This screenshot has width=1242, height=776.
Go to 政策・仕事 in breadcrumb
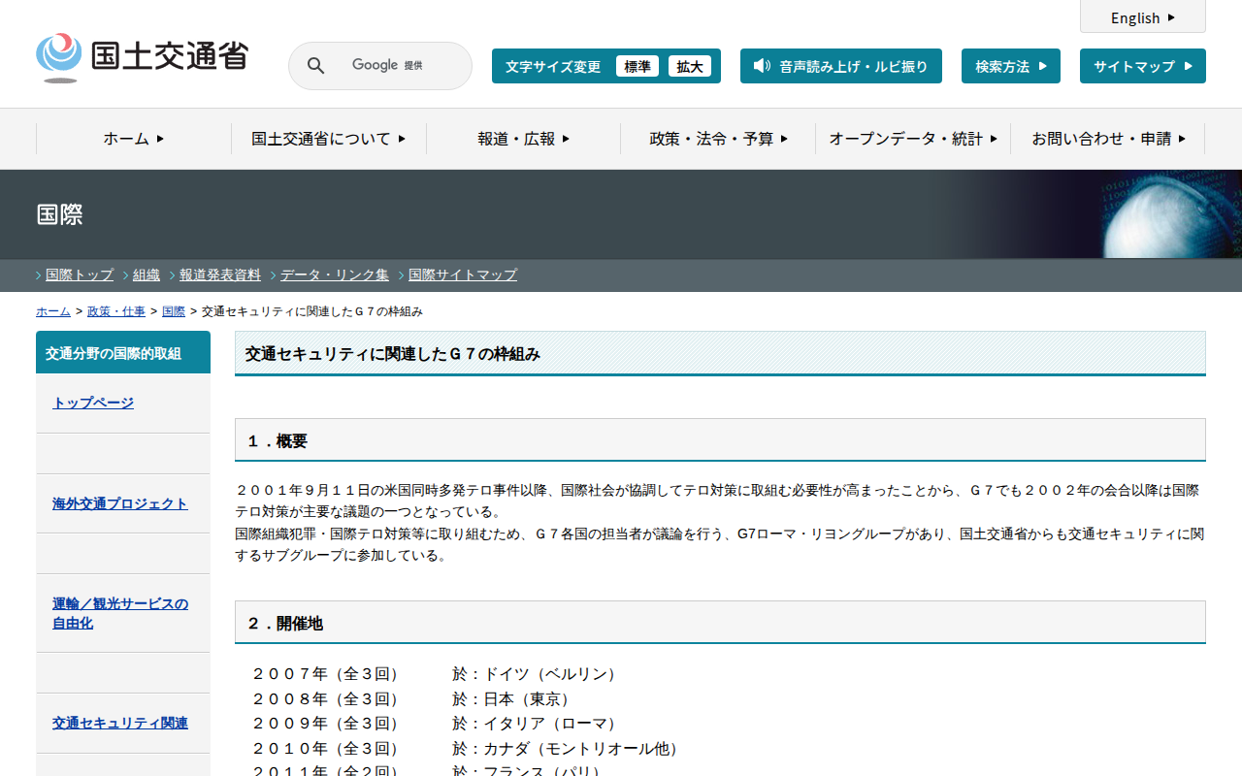(x=116, y=311)
